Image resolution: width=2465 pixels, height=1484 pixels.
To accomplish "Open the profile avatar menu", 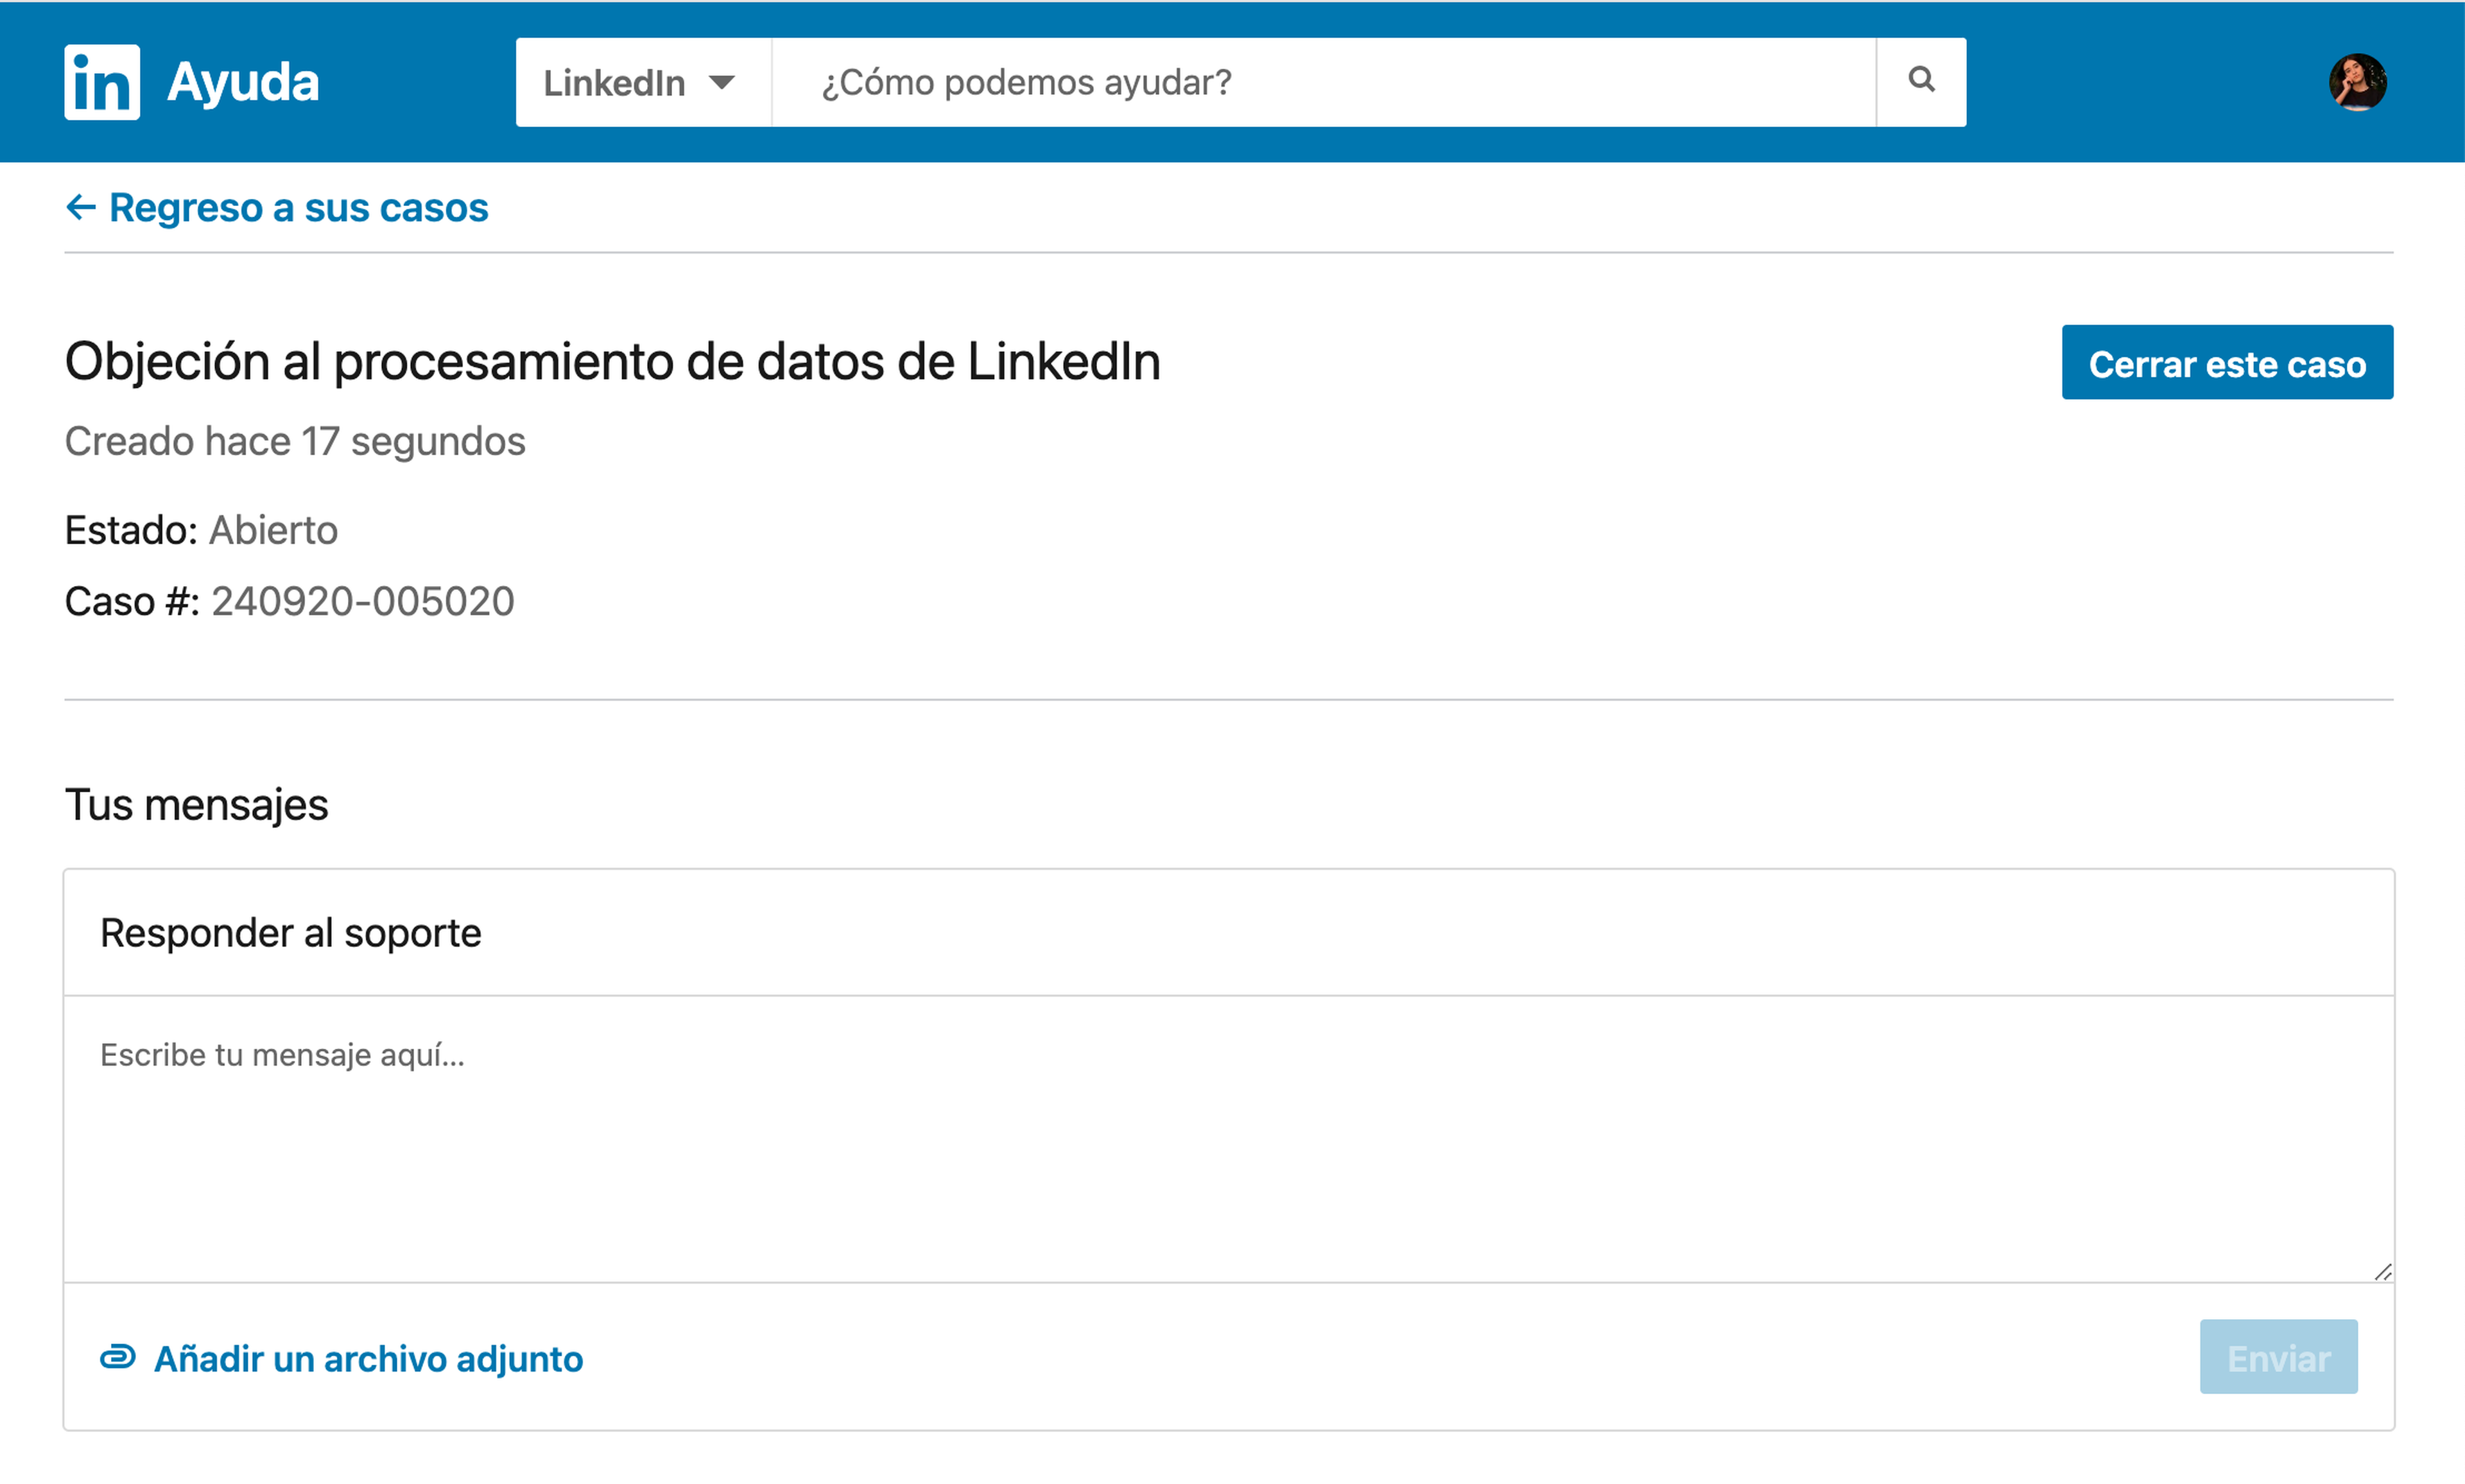I will click(x=2358, y=82).
